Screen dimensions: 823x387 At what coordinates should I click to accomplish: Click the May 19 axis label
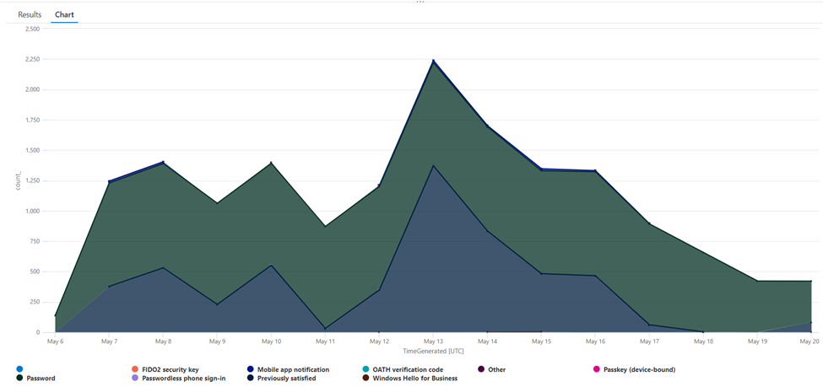tap(757, 341)
